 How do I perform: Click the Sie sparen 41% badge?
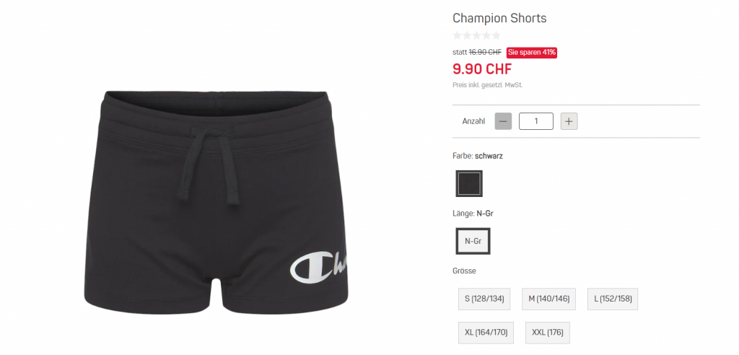pyautogui.click(x=532, y=53)
